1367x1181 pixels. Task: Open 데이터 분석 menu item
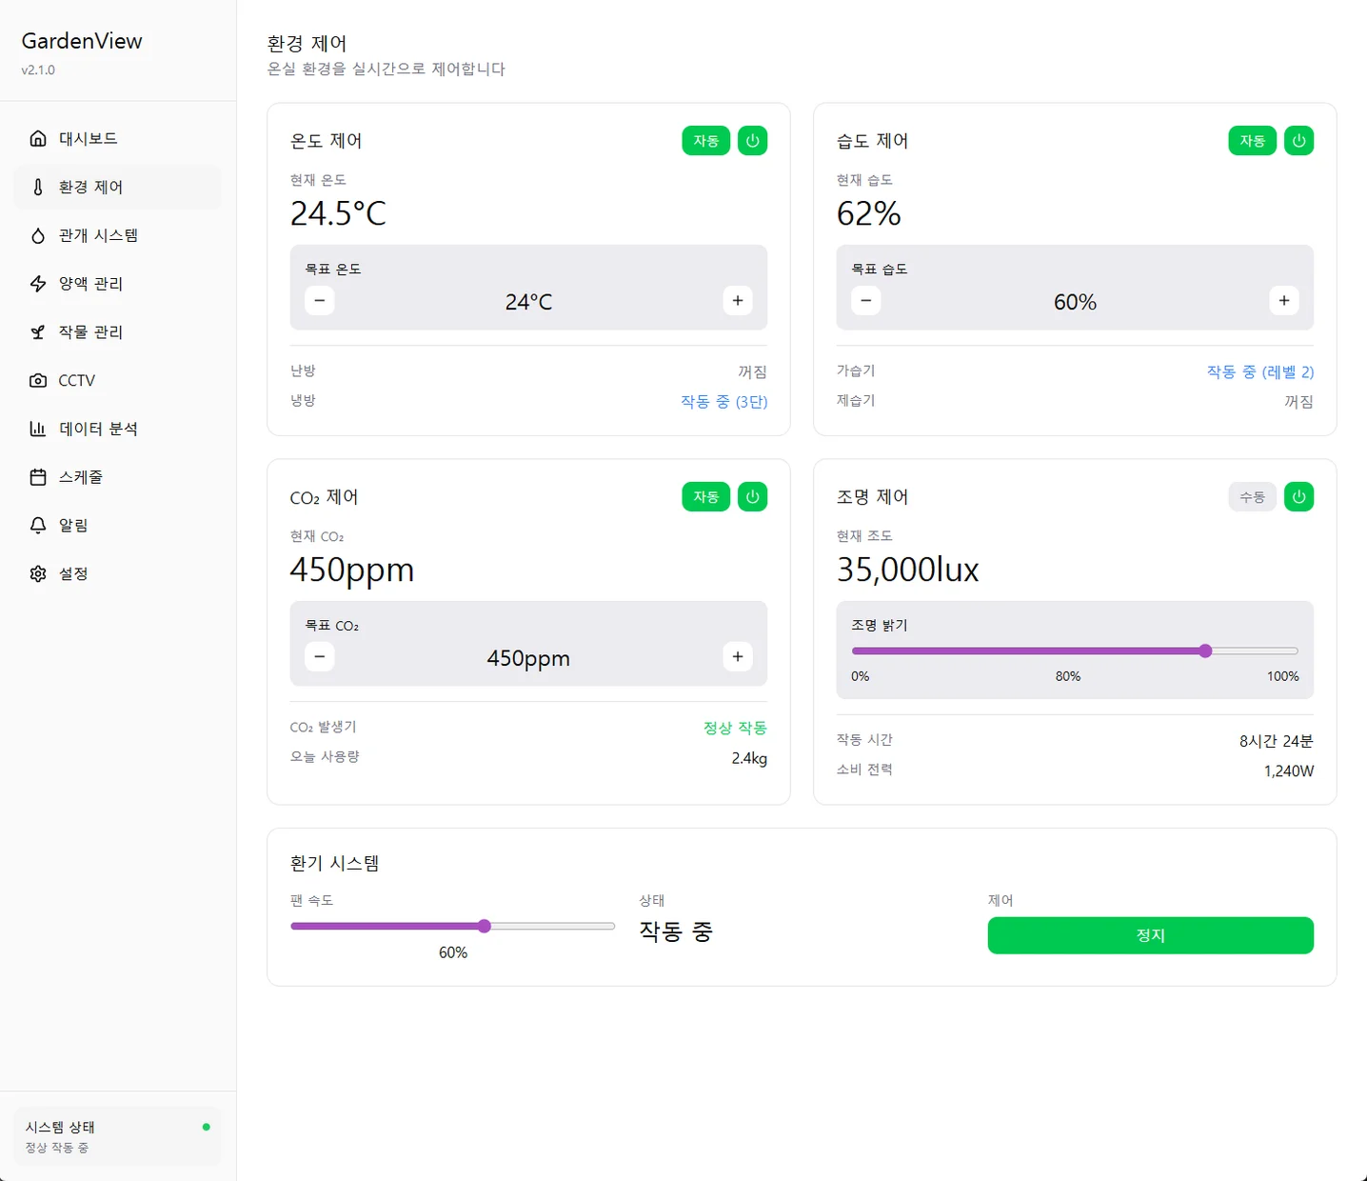pyautogui.click(x=118, y=429)
